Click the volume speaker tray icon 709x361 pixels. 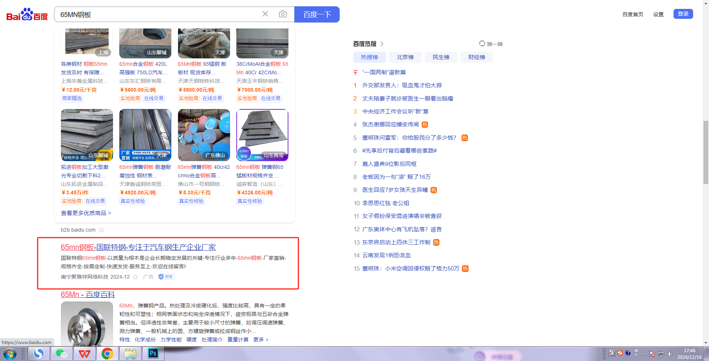[670, 354]
